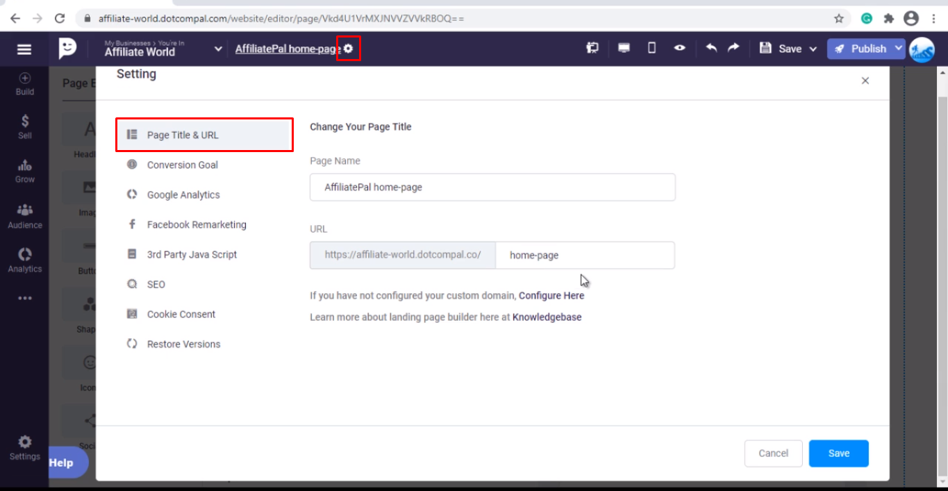This screenshot has width=948, height=491.
Task: Switch to mobile view preview
Action: point(651,48)
